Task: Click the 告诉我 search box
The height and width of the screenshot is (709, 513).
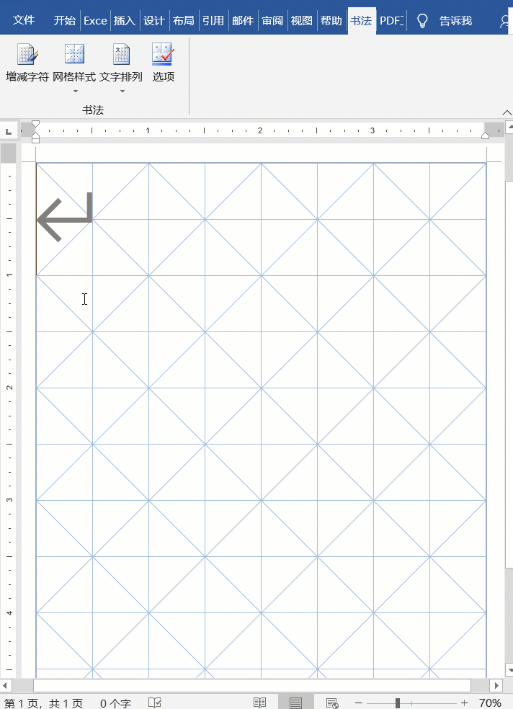Action: pos(455,20)
